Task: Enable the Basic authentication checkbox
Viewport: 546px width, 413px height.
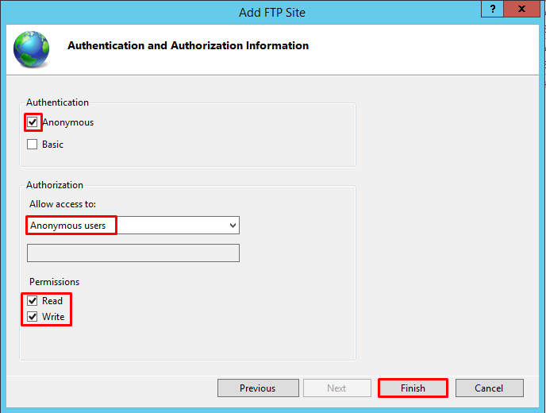Action: 33,145
